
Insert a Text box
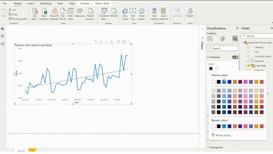pyautogui.click(x=133, y=14)
